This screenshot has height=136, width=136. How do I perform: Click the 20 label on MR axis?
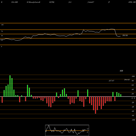pyautogui.click(x=132, y=94)
